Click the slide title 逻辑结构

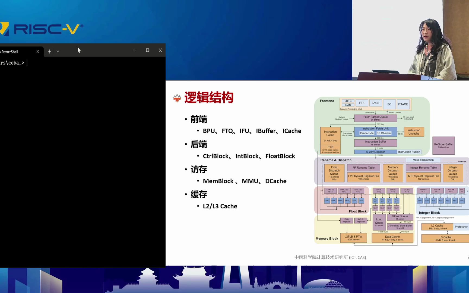pyautogui.click(x=209, y=97)
